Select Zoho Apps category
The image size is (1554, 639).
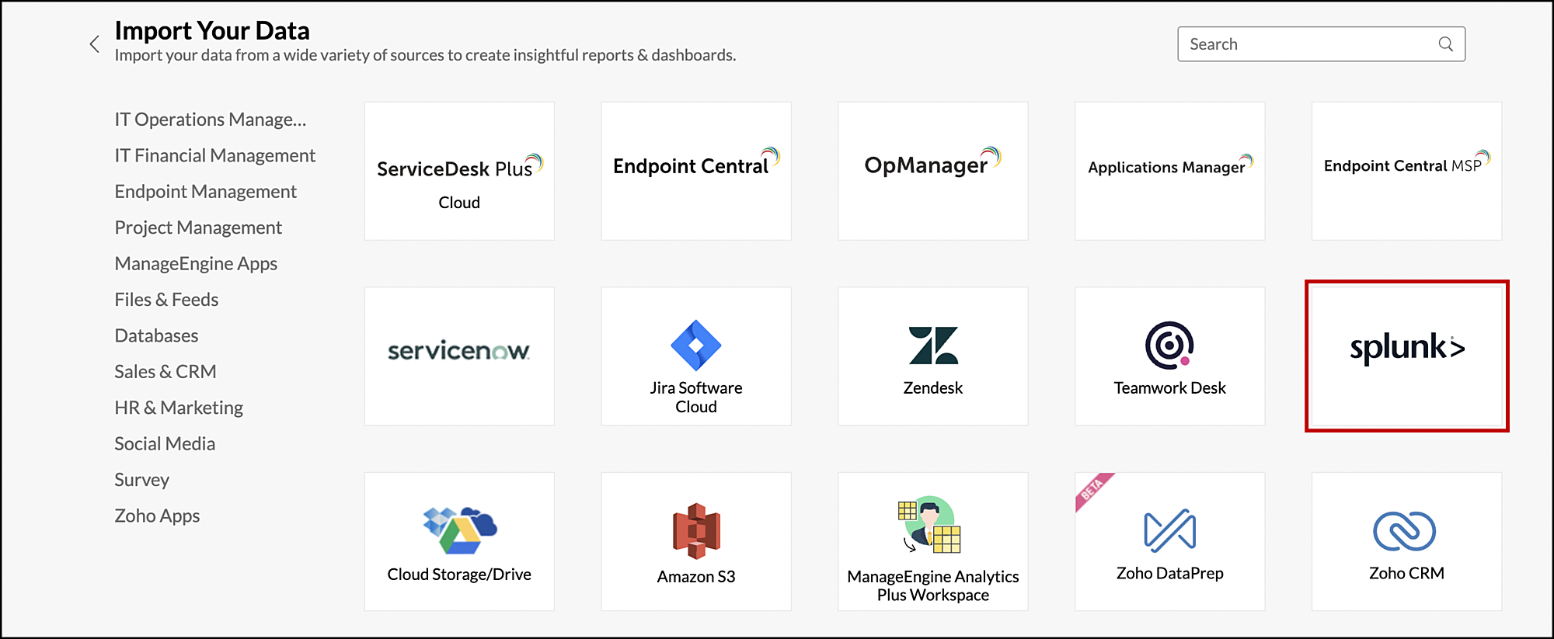click(157, 516)
